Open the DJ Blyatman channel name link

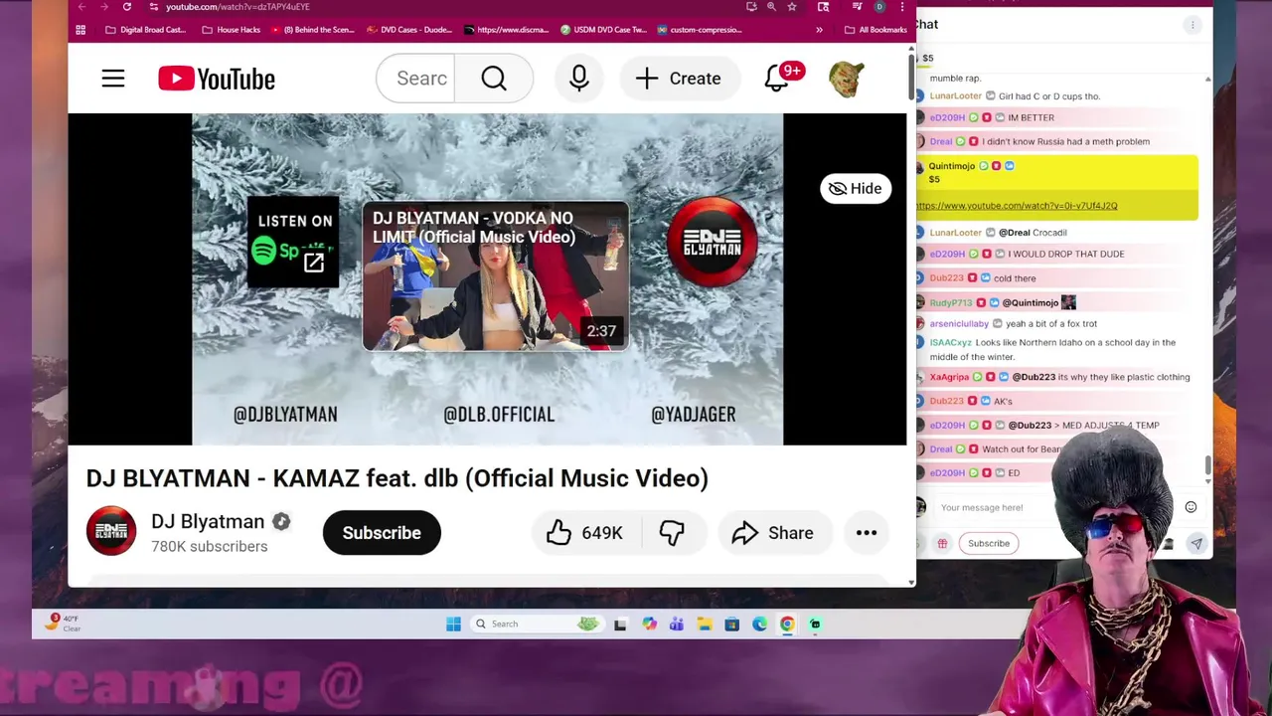(x=208, y=521)
